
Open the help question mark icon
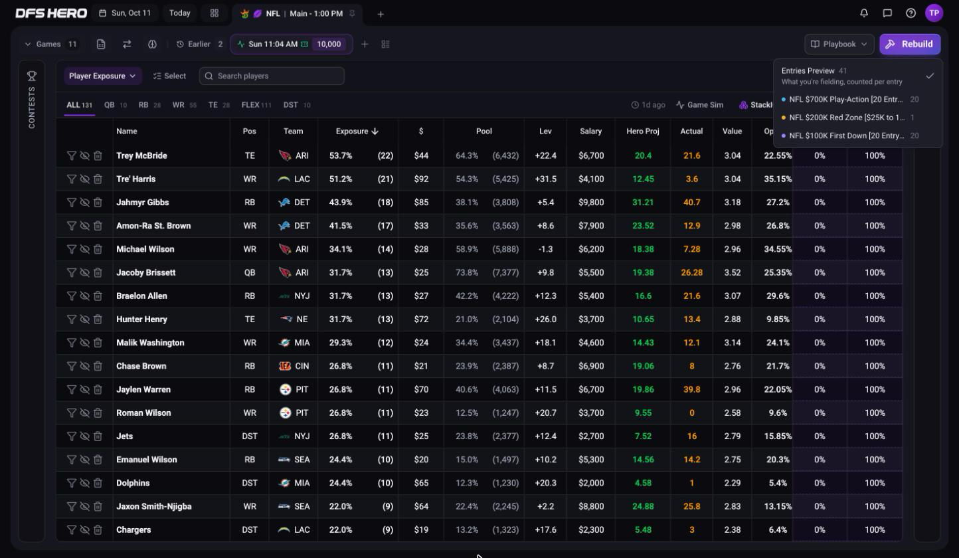(x=911, y=13)
